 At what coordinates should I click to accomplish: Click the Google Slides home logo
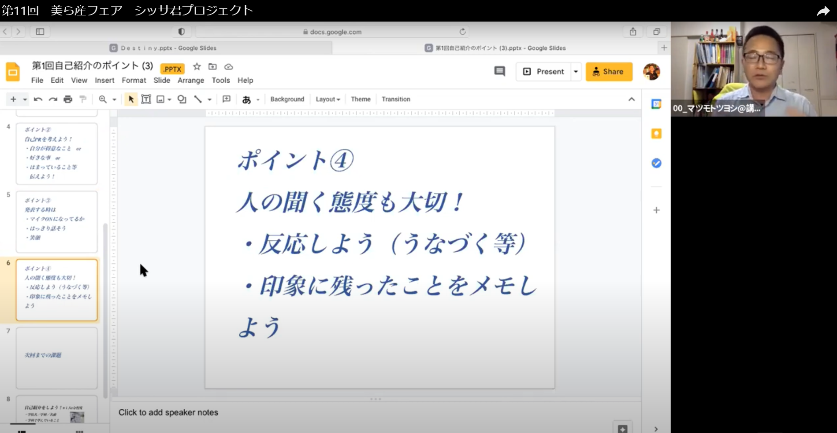pos(13,72)
